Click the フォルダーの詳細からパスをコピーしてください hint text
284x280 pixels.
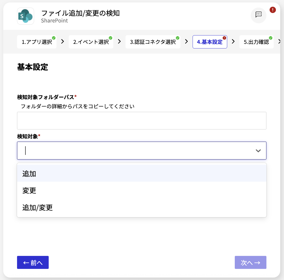tap(78, 106)
